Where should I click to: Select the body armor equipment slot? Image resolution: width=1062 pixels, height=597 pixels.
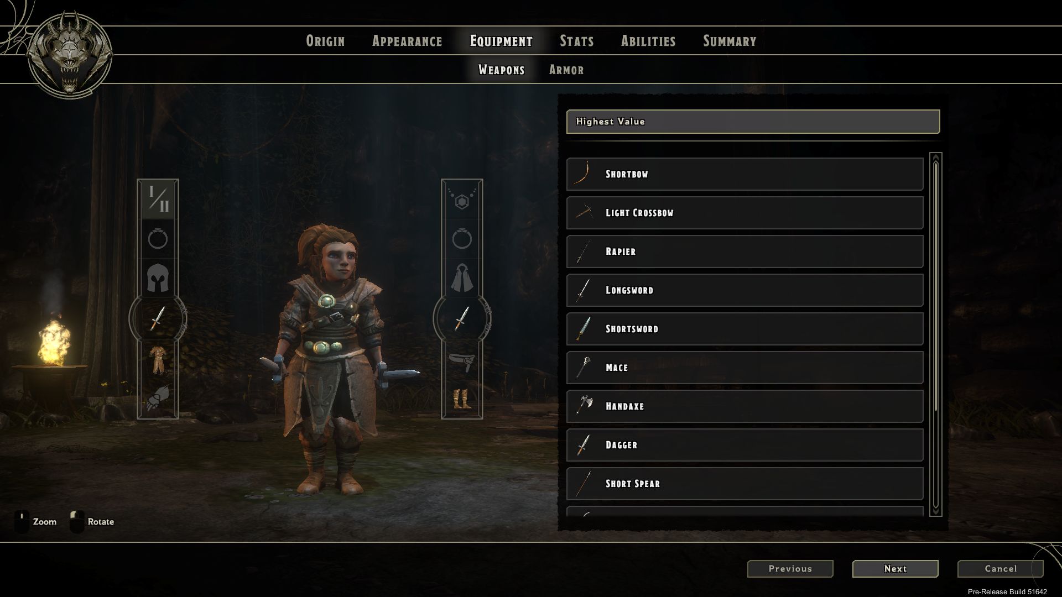tap(158, 358)
